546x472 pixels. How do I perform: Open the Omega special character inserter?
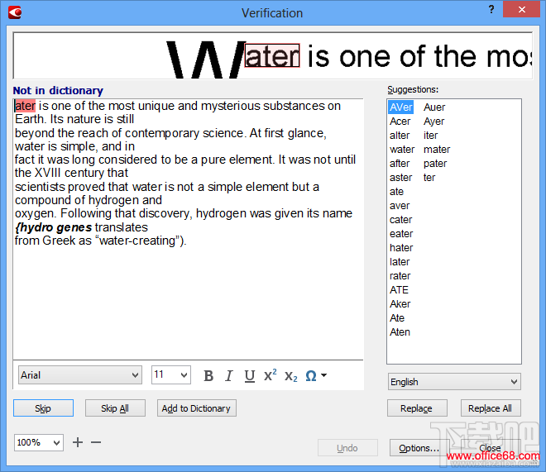pos(315,376)
